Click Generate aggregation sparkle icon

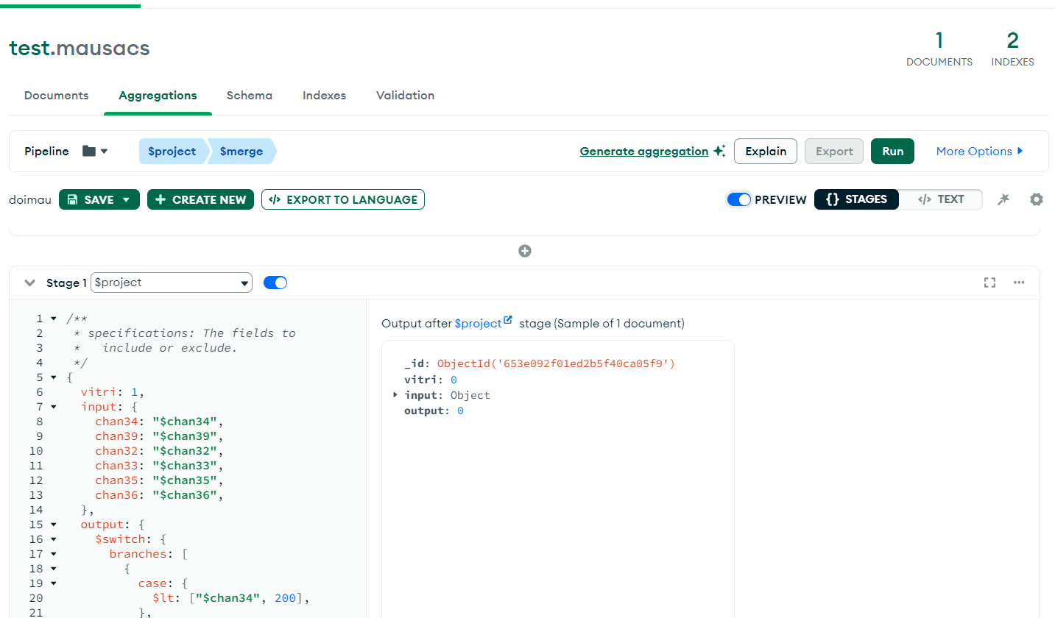click(719, 152)
